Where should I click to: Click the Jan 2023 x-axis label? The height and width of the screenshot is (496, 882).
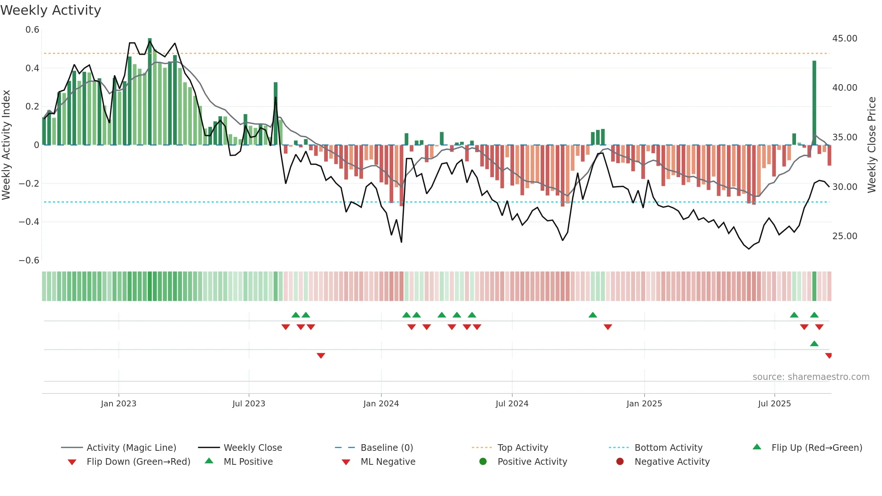[x=119, y=403]
